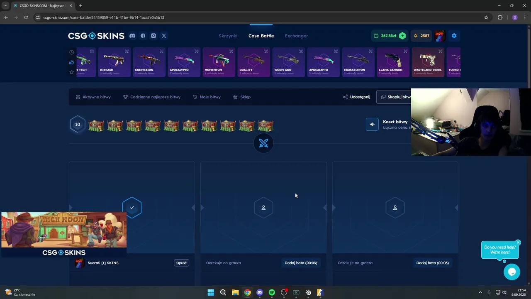Open the Chrome extensions puzzle icon

(x=500, y=17)
